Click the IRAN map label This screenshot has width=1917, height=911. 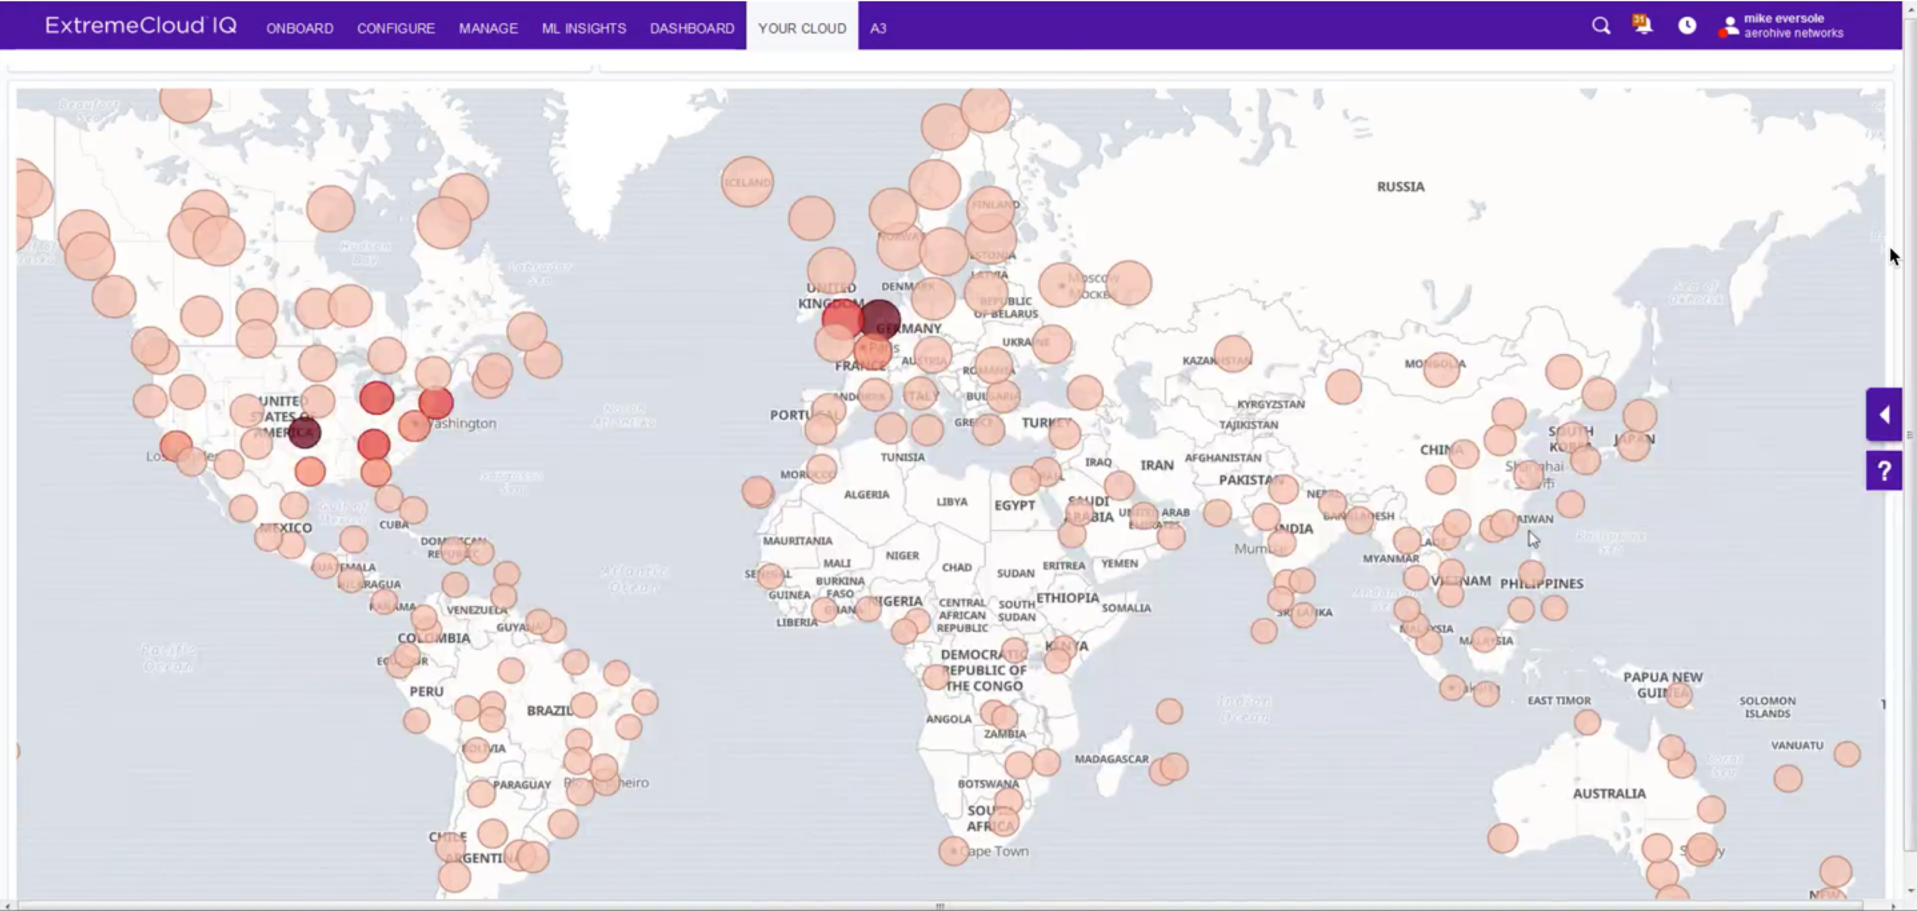click(x=1156, y=465)
